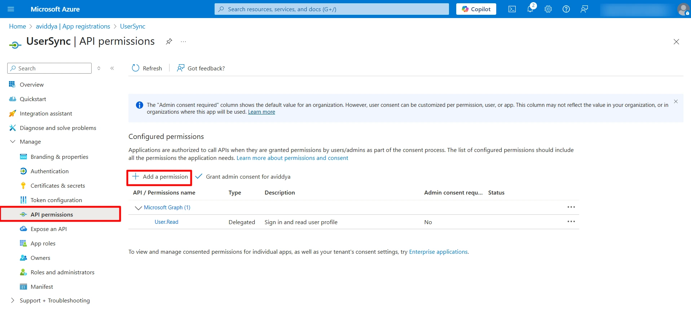This screenshot has width=691, height=314.
Task: Focus the sidebar Search box
Action: 49,68
